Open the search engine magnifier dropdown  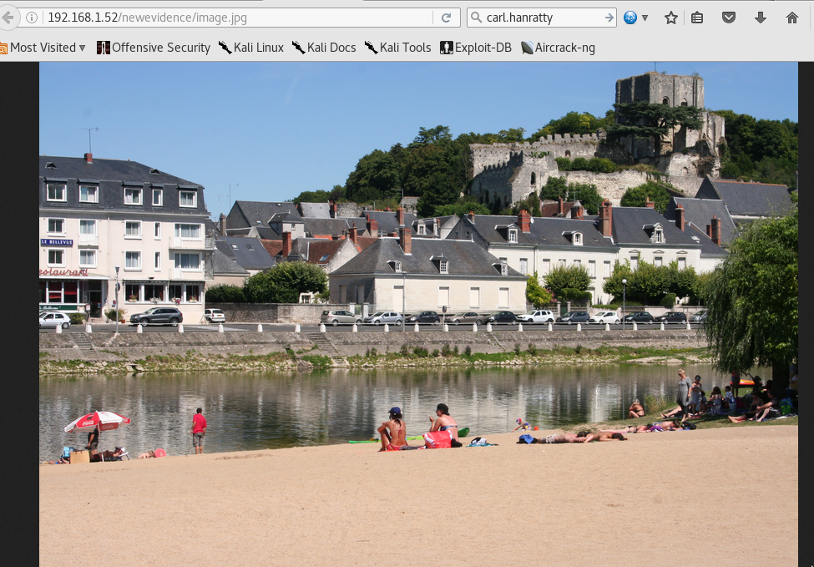[x=476, y=18]
